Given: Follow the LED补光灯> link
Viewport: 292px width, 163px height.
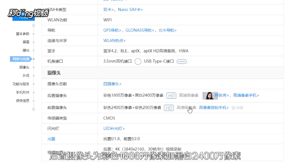Looking at the screenshot, I should (114, 128).
